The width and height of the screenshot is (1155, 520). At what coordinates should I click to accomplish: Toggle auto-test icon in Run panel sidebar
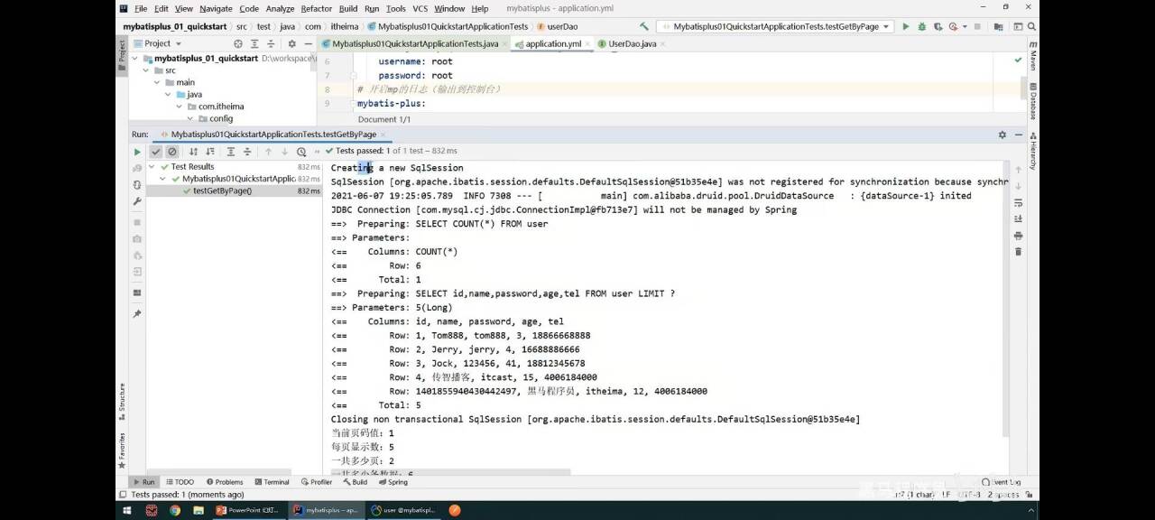137,184
